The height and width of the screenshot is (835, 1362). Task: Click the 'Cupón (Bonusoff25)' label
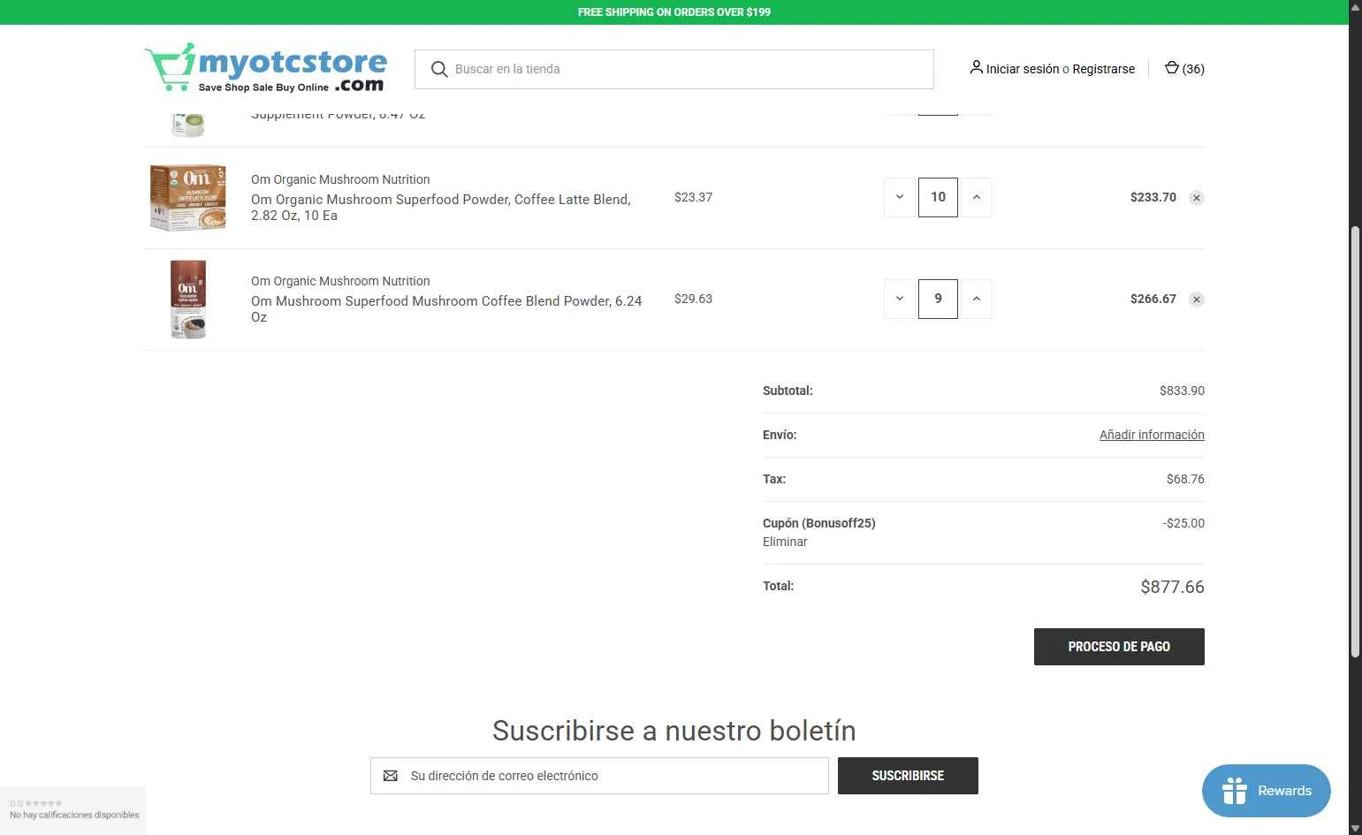tap(819, 523)
